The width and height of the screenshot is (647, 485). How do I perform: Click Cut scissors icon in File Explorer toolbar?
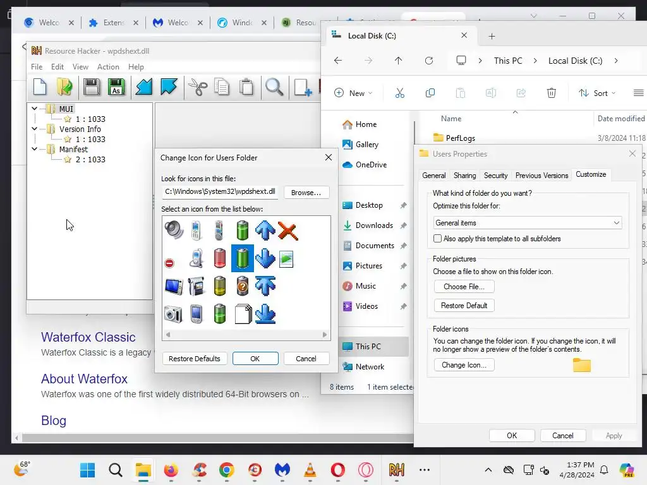(x=400, y=93)
